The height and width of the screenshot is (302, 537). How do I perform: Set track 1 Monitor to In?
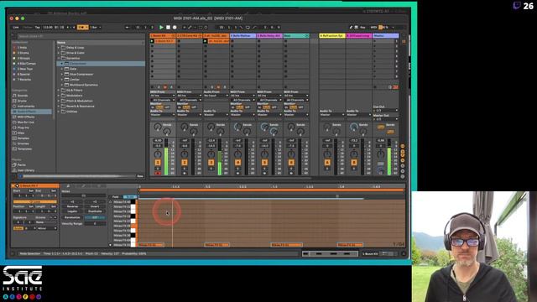click(x=153, y=107)
